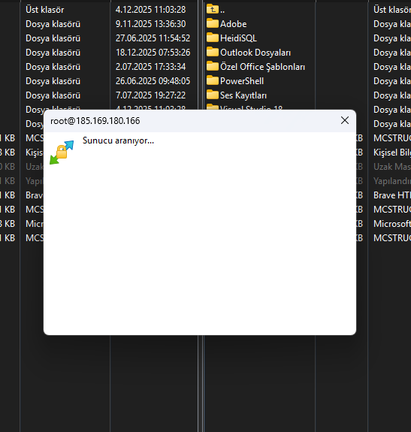Click the date 9.11.2025 13:36:30

click(x=151, y=24)
